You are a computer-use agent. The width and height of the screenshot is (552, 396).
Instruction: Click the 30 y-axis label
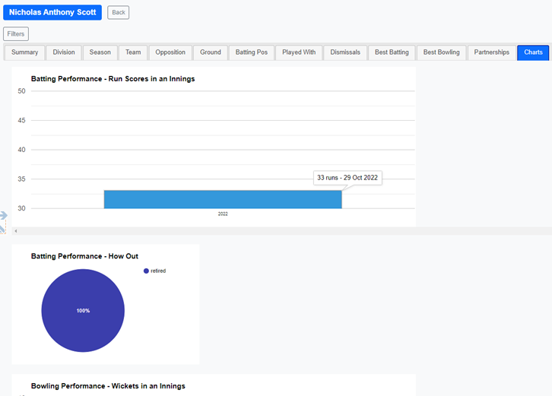[21, 208]
